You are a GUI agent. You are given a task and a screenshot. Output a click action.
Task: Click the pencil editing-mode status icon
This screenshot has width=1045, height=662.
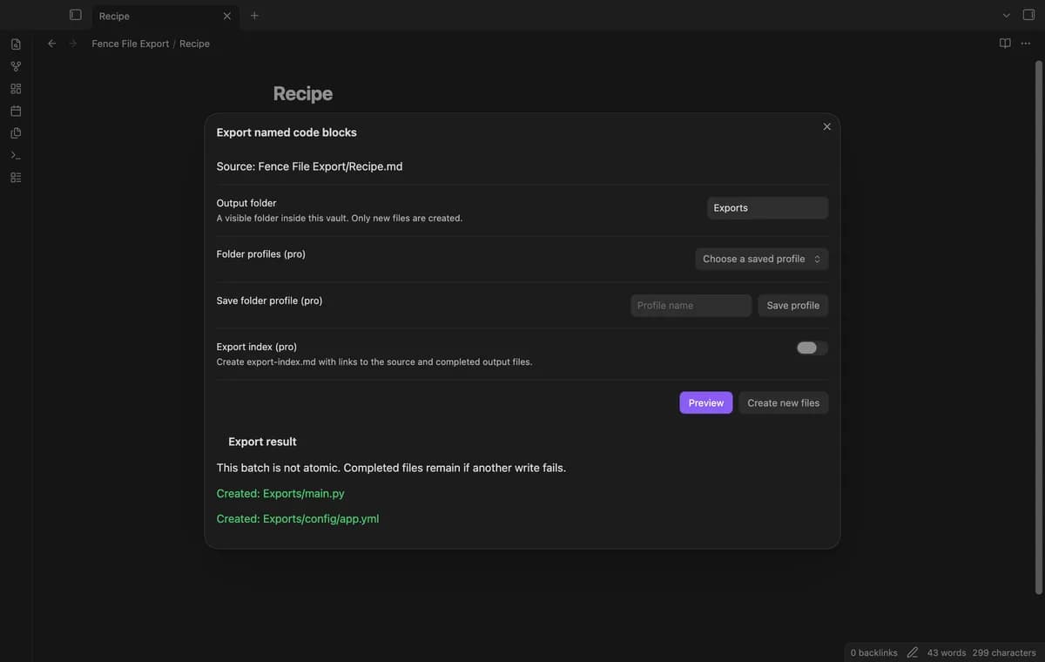tap(912, 652)
